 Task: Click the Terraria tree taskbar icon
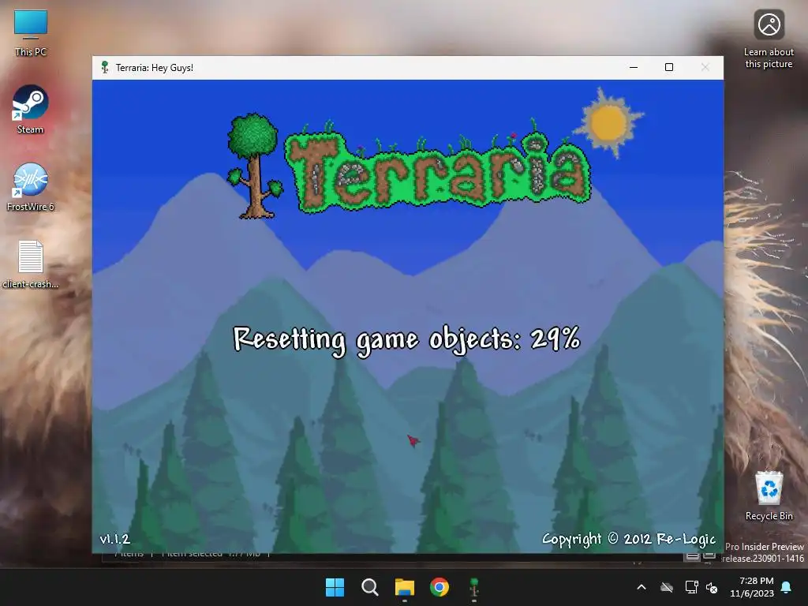tap(474, 587)
